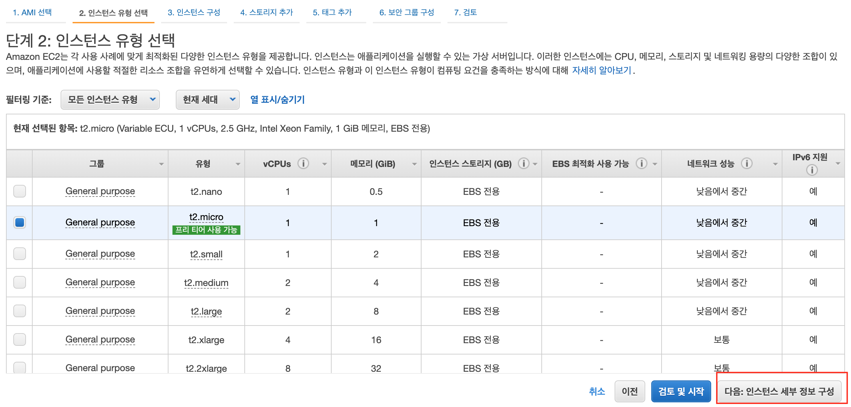Viewport: 851px width, 407px height.
Task: Select the t2.nano instance checkbox
Action: click(x=20, y=191)
